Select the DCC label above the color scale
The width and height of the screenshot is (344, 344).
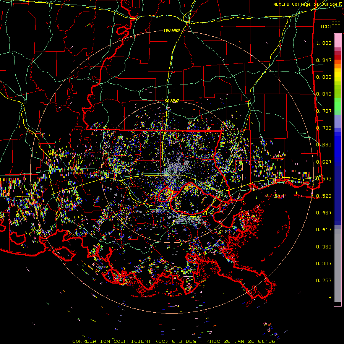(336, 23)
